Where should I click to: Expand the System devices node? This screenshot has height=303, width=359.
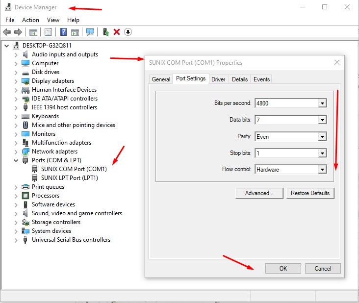click(16, 231)
